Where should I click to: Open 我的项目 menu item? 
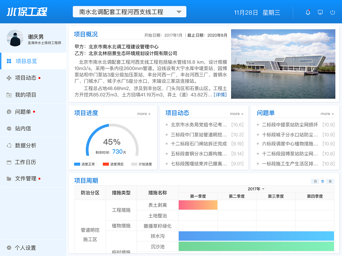tap(33, 95)
